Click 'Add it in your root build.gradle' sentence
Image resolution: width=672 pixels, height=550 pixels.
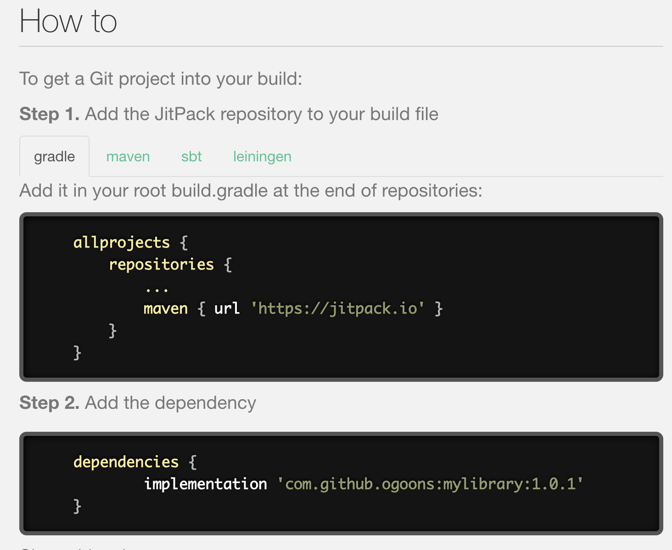251,191
